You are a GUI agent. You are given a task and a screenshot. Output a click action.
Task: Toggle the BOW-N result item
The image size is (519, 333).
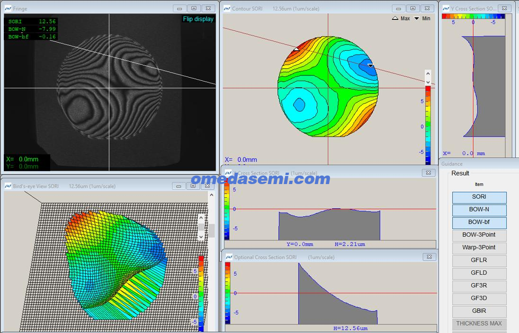pyautogui.click(x=479, y=210)
